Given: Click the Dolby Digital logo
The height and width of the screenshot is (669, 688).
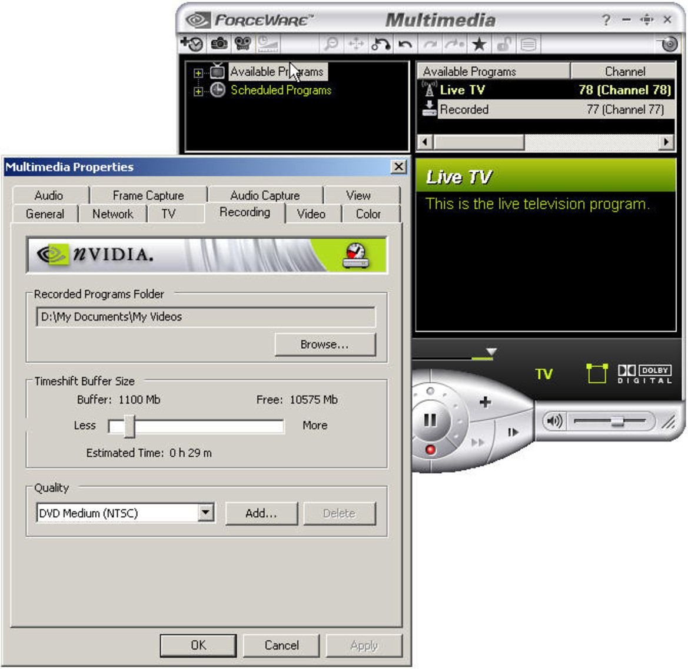Looking at the screenshot, I should (644, 374).
